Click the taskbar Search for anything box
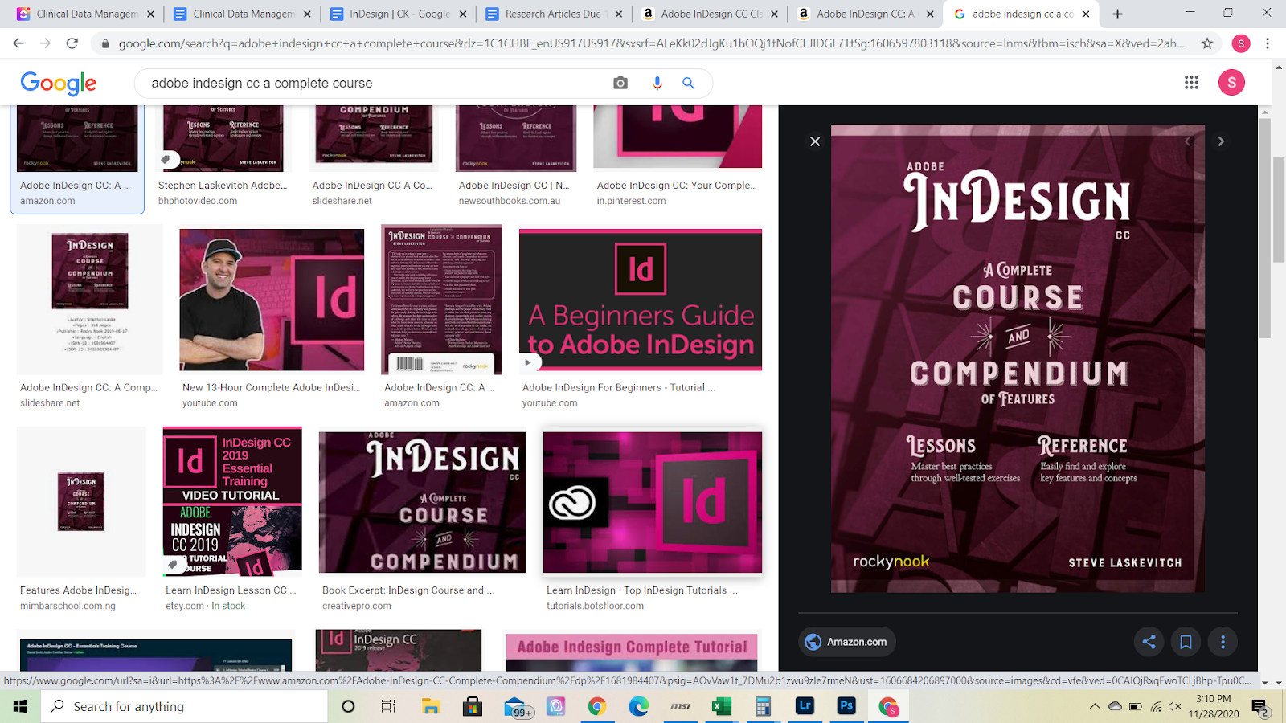Screen dimensions: 1286x723 [x=183, y=706]
